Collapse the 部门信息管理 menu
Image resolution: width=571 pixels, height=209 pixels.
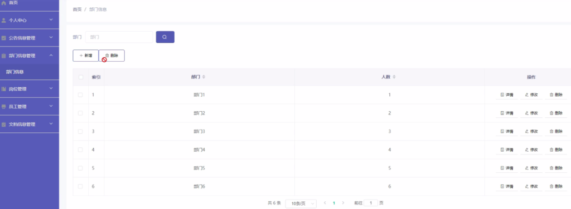pyautogui.click(x=30, y=56)
